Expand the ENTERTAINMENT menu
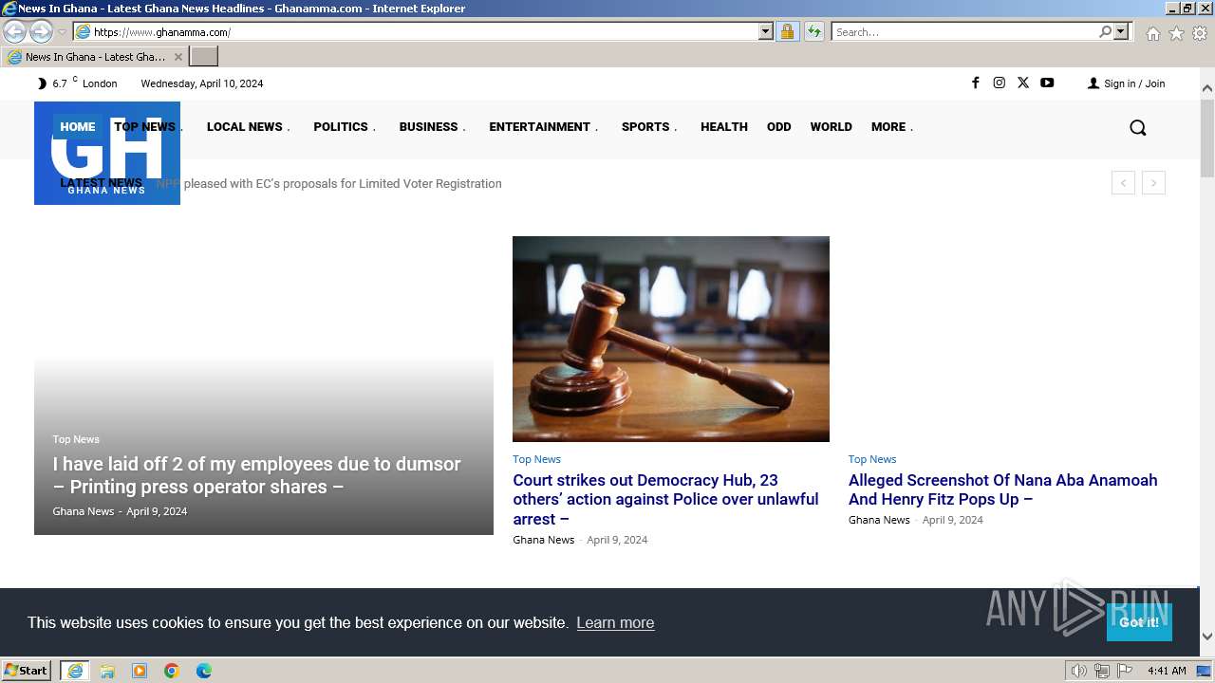This screenshot has height=683, width=1215. click(543, 126)
